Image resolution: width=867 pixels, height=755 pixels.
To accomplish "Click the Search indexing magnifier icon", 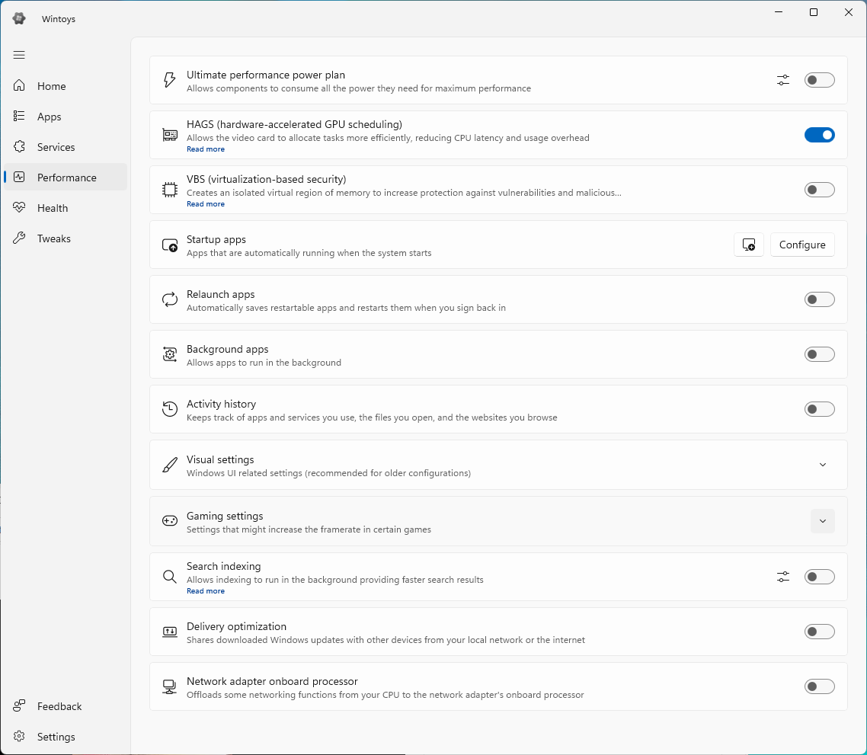I will click(x=170, y=576).
